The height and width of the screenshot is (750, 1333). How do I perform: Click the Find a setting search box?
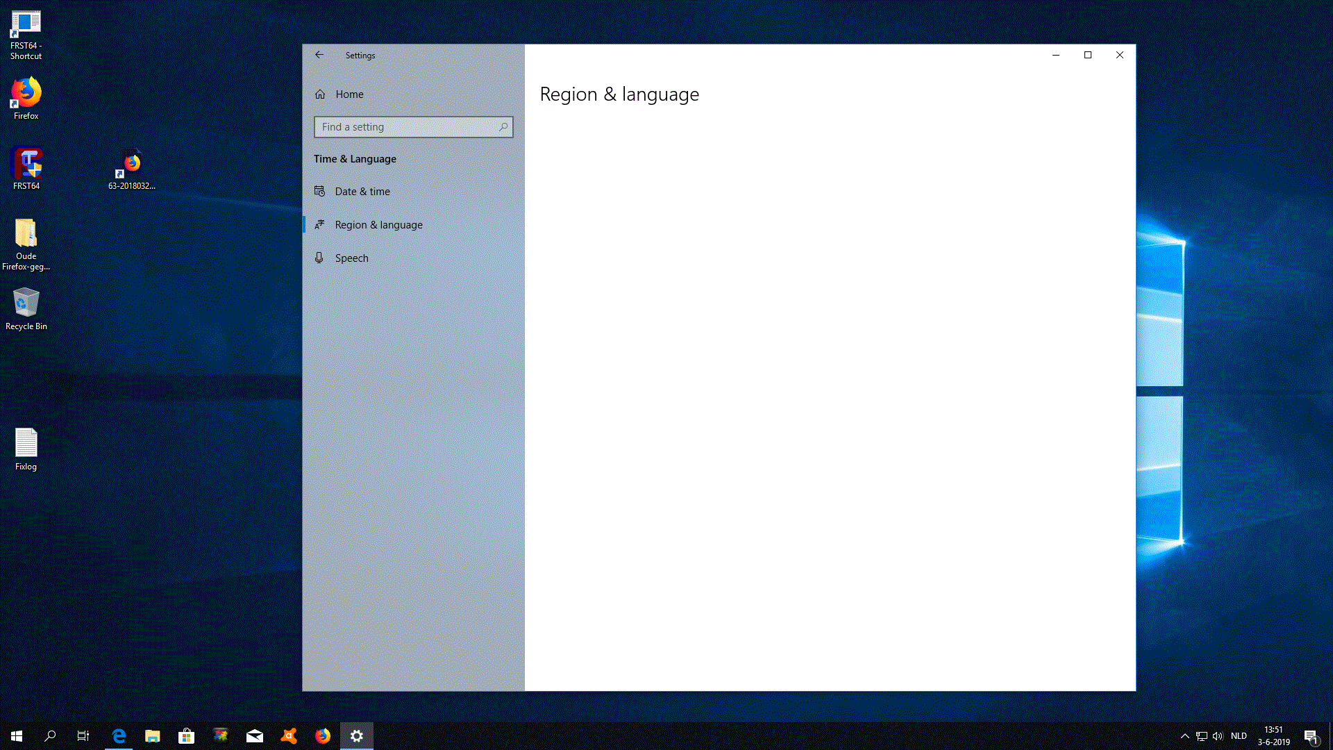[413, 127]
